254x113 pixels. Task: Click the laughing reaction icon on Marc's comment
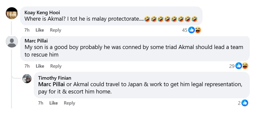click(x=245, y=66)
